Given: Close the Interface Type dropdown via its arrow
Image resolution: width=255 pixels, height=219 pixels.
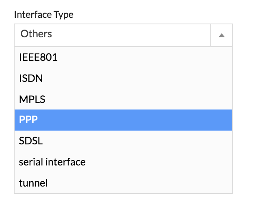Looking at the screenshot, I should click(x=222, y=35).
